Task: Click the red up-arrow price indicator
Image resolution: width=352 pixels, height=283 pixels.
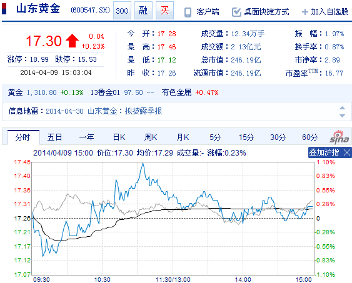Action: [72, 41]
